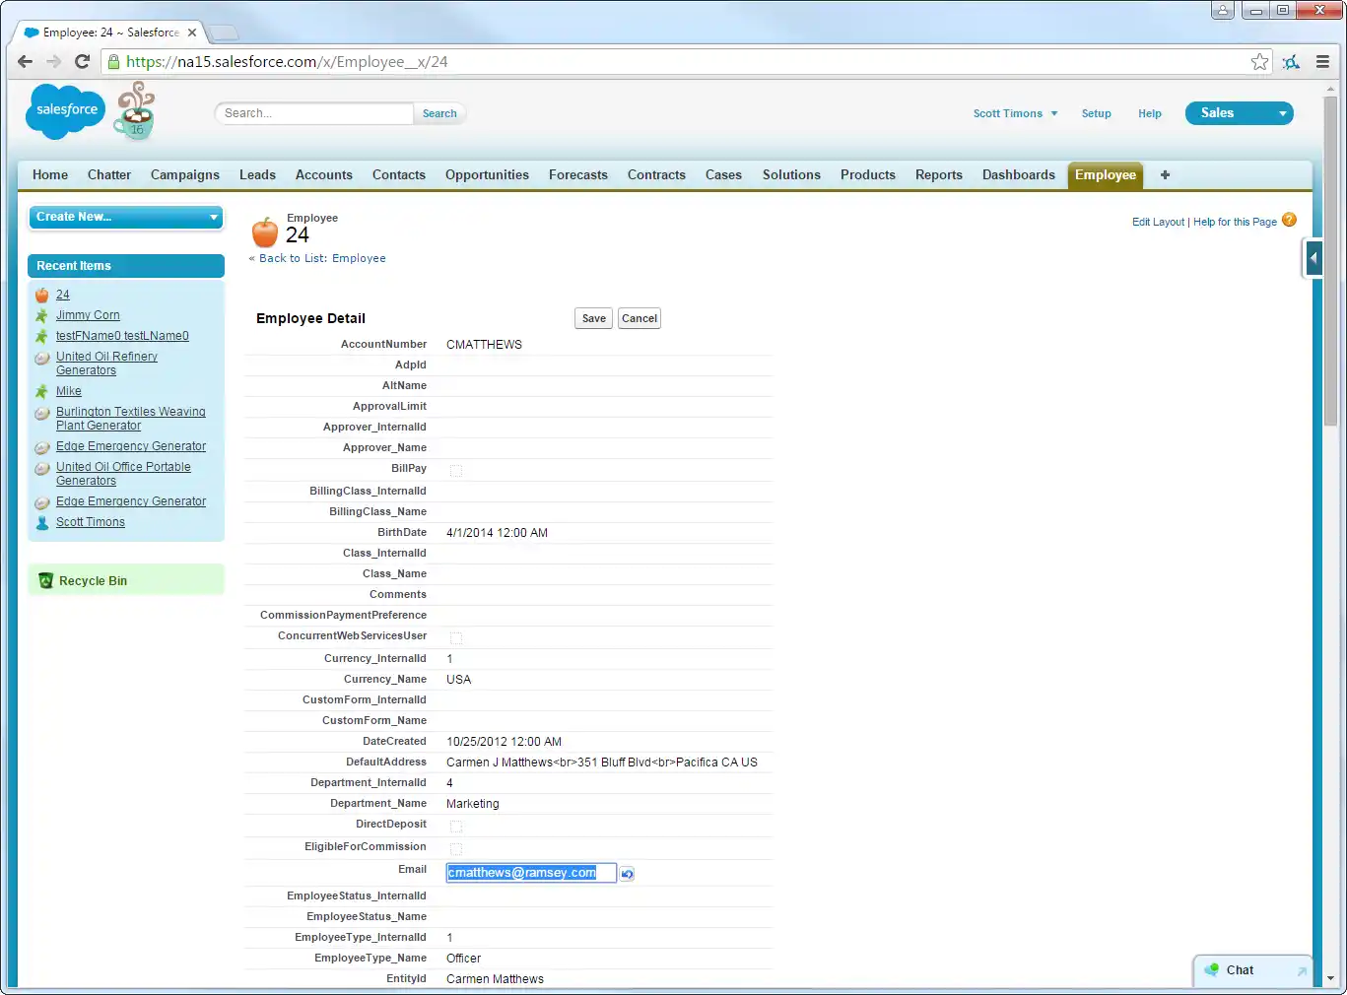
Task: Click the undo icon beside Email field
Action: pyautogui.click(x=627, y=874)
